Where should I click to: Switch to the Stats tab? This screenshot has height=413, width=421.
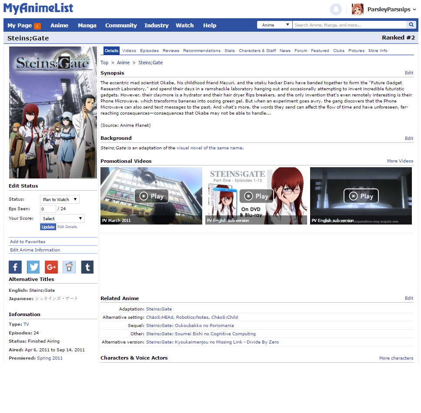(230, 51)
